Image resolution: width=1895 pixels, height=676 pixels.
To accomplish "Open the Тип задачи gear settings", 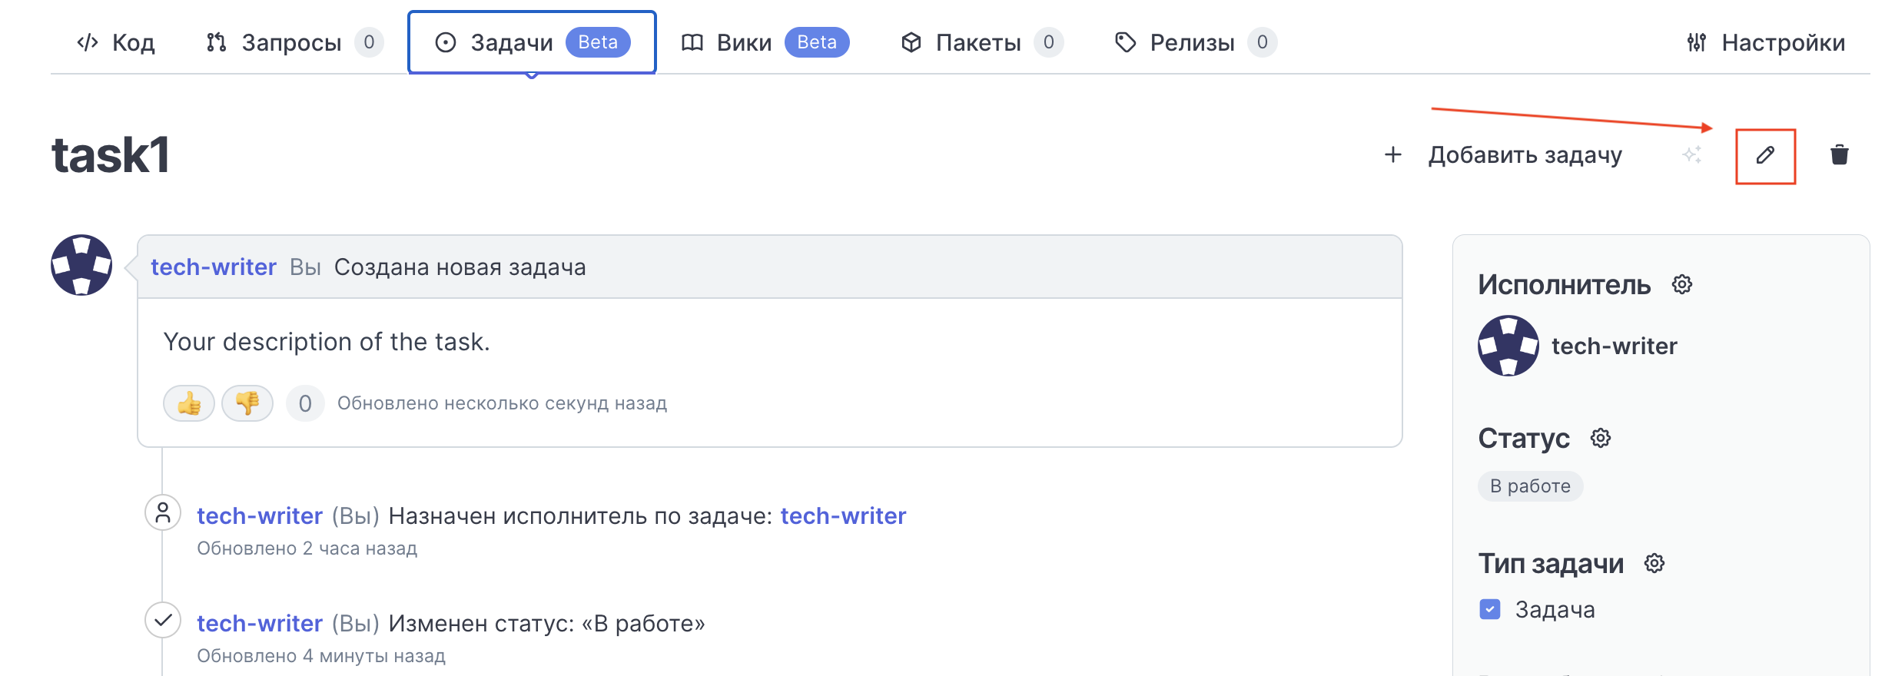I will tap(1654, 564).
